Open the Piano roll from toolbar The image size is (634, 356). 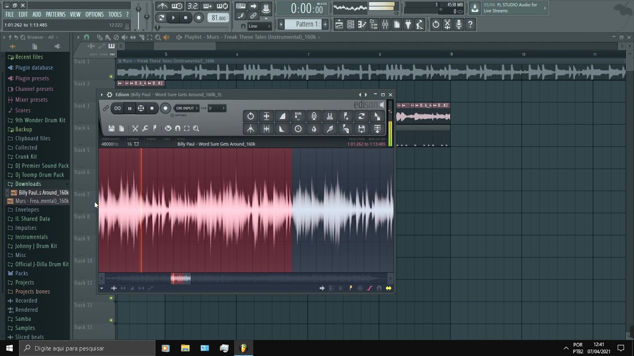pyautogui.click(x=362, y=24)
